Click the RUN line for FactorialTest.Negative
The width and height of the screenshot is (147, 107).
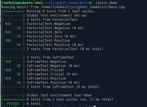pyautogui.click(x=36, y=24)
